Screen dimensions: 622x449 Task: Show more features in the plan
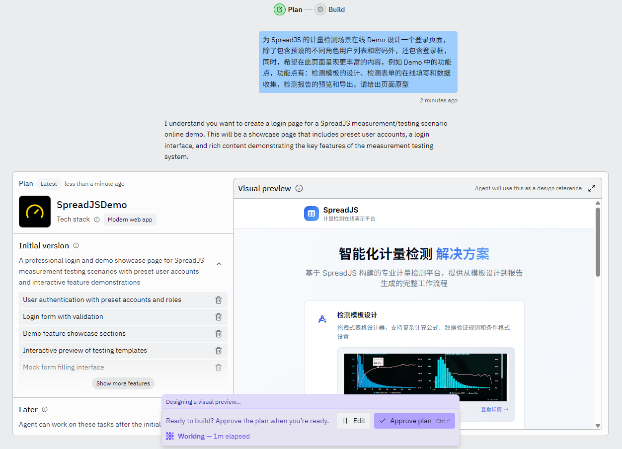click(x=123, y=383)
